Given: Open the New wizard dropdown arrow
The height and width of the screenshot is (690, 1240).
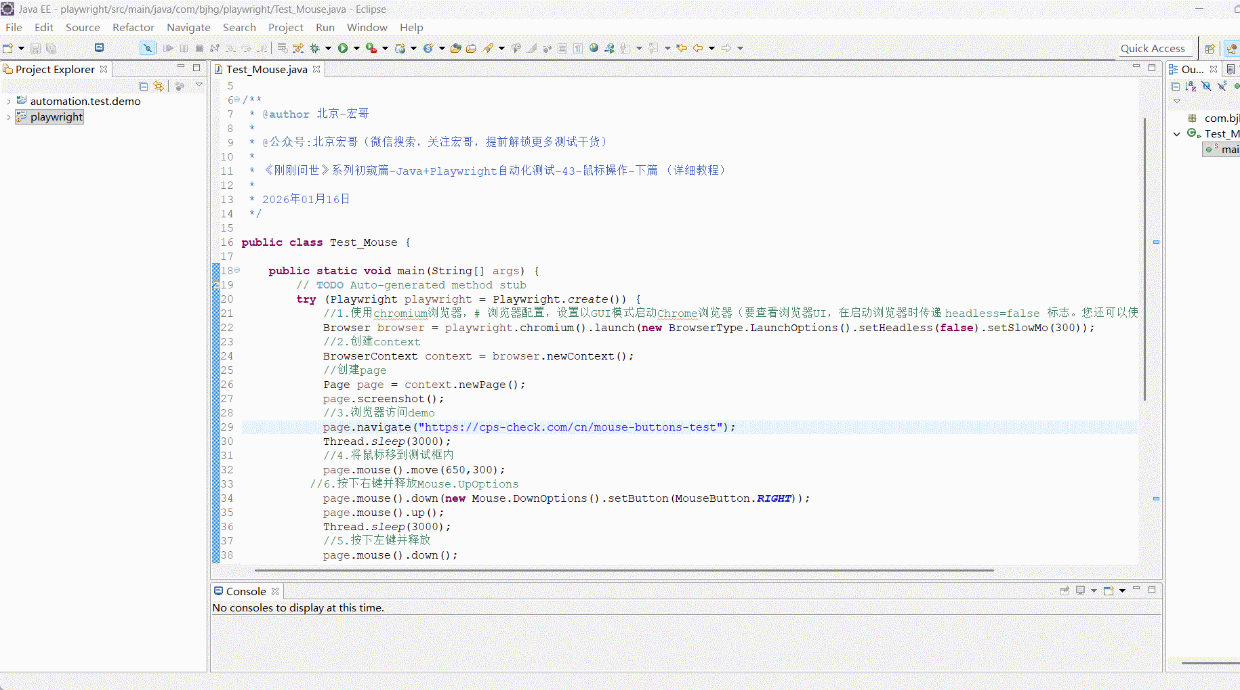Looking at the screenshot, I should click(x=21, y=48).
